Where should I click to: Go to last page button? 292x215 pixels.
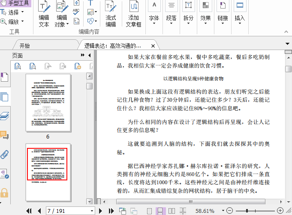coord(111,211)
